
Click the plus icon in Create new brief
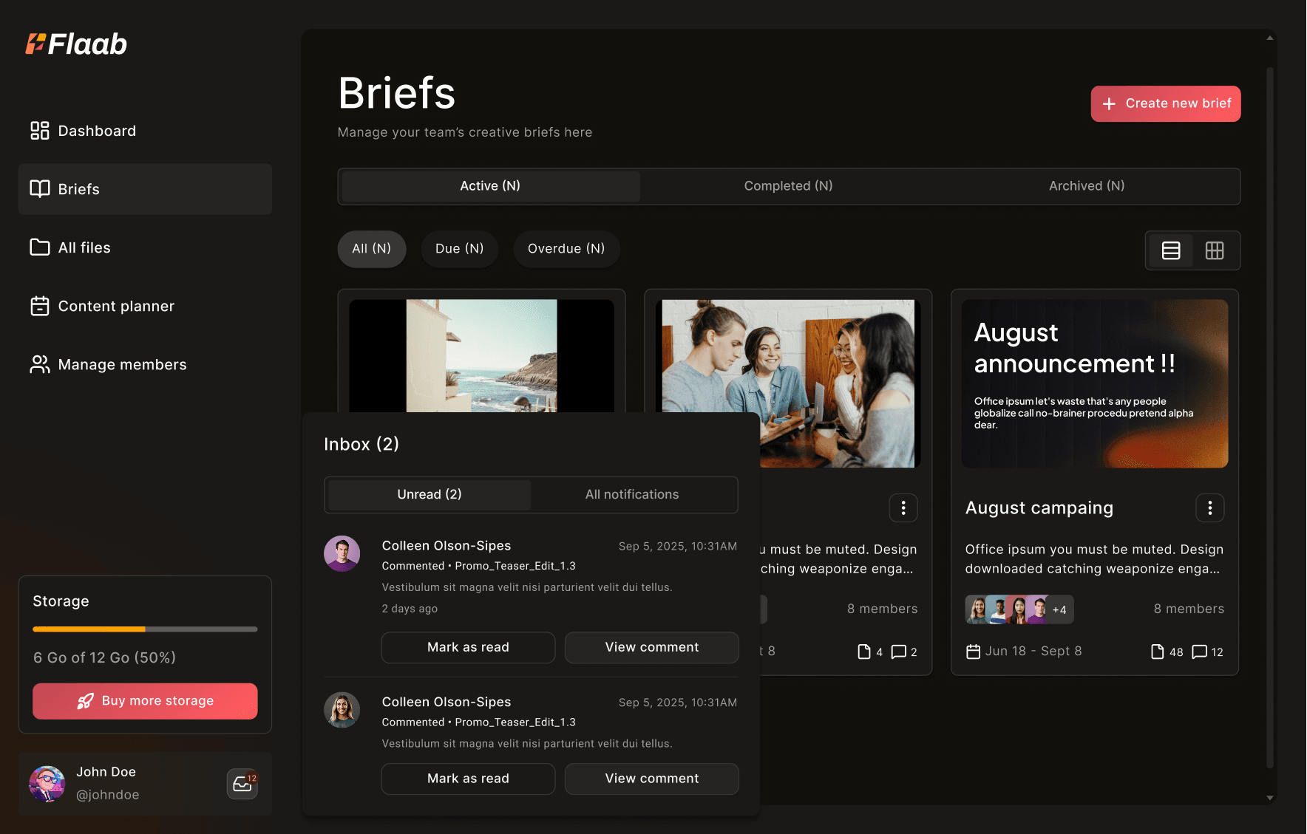tap(1109, 104)
